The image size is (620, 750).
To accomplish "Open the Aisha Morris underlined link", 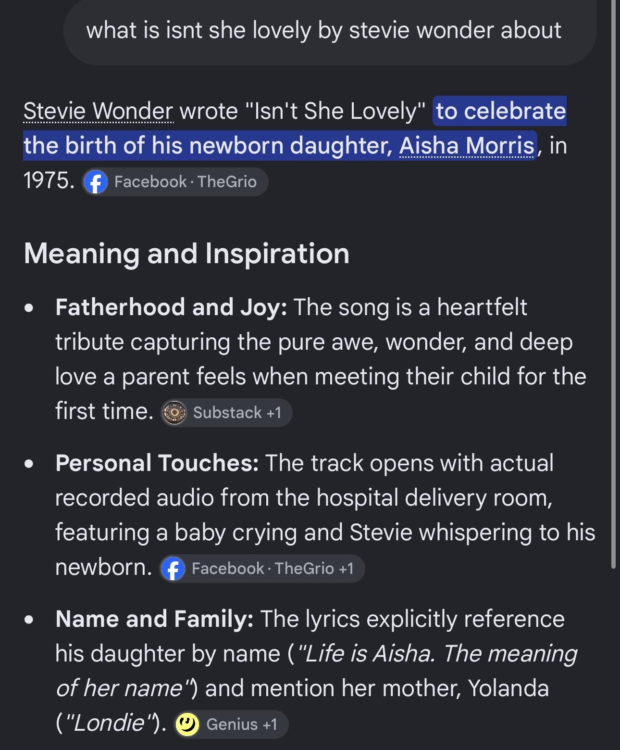I will click(x=466, y=145).
